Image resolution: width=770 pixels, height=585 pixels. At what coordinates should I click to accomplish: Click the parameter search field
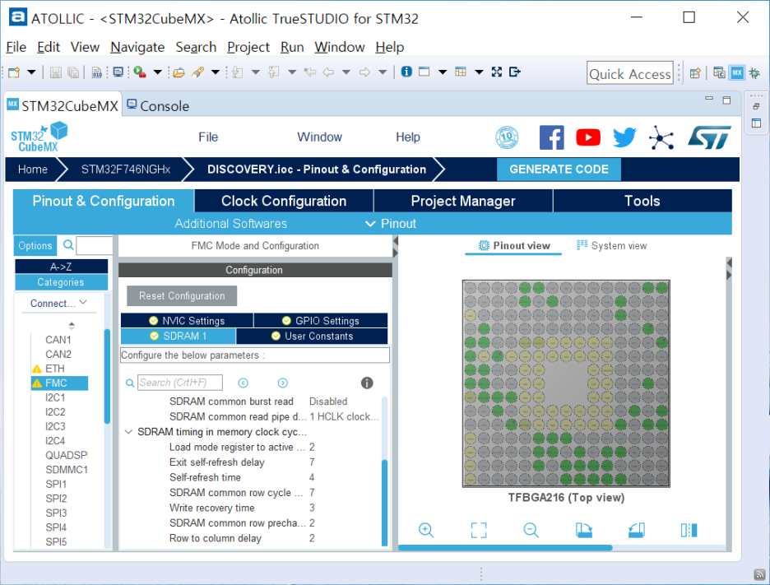[x=179, y=383]
